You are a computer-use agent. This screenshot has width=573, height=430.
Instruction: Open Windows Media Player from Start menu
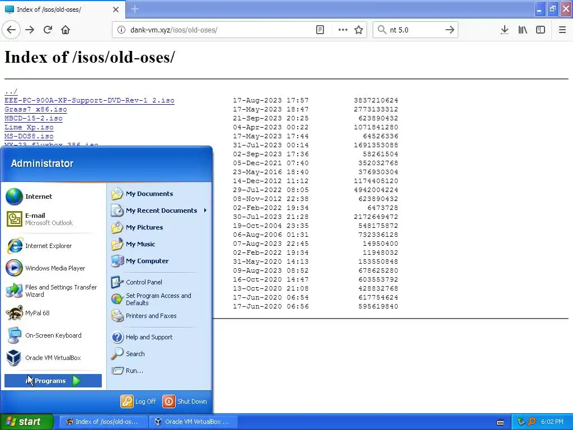pos(53,268)
